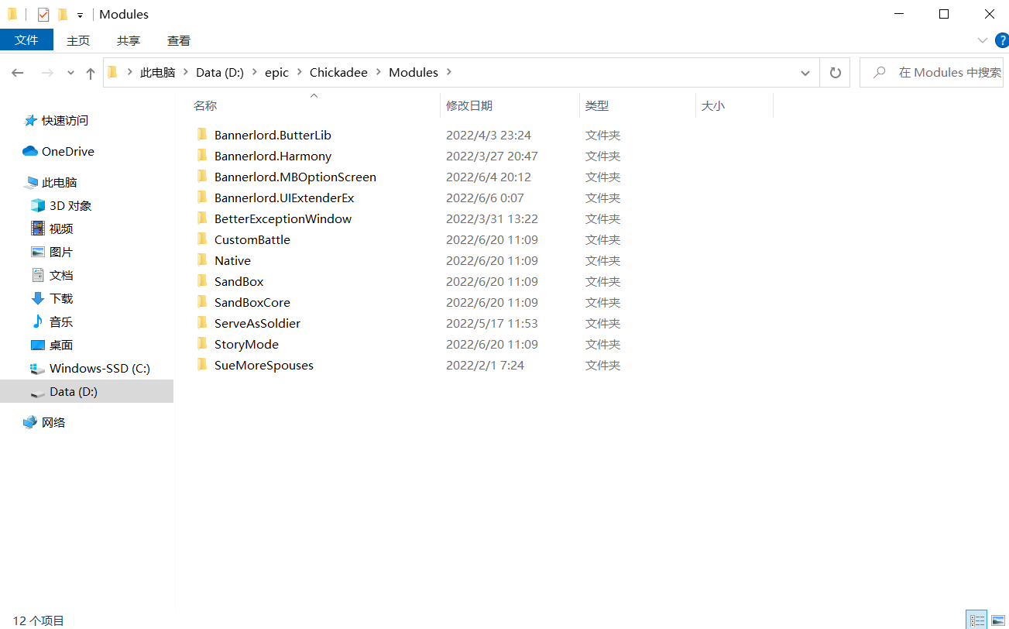Expand chevron after Data (D:) in address bar
This screenshot has height=629, width=1009.
[x=254, y=72]
